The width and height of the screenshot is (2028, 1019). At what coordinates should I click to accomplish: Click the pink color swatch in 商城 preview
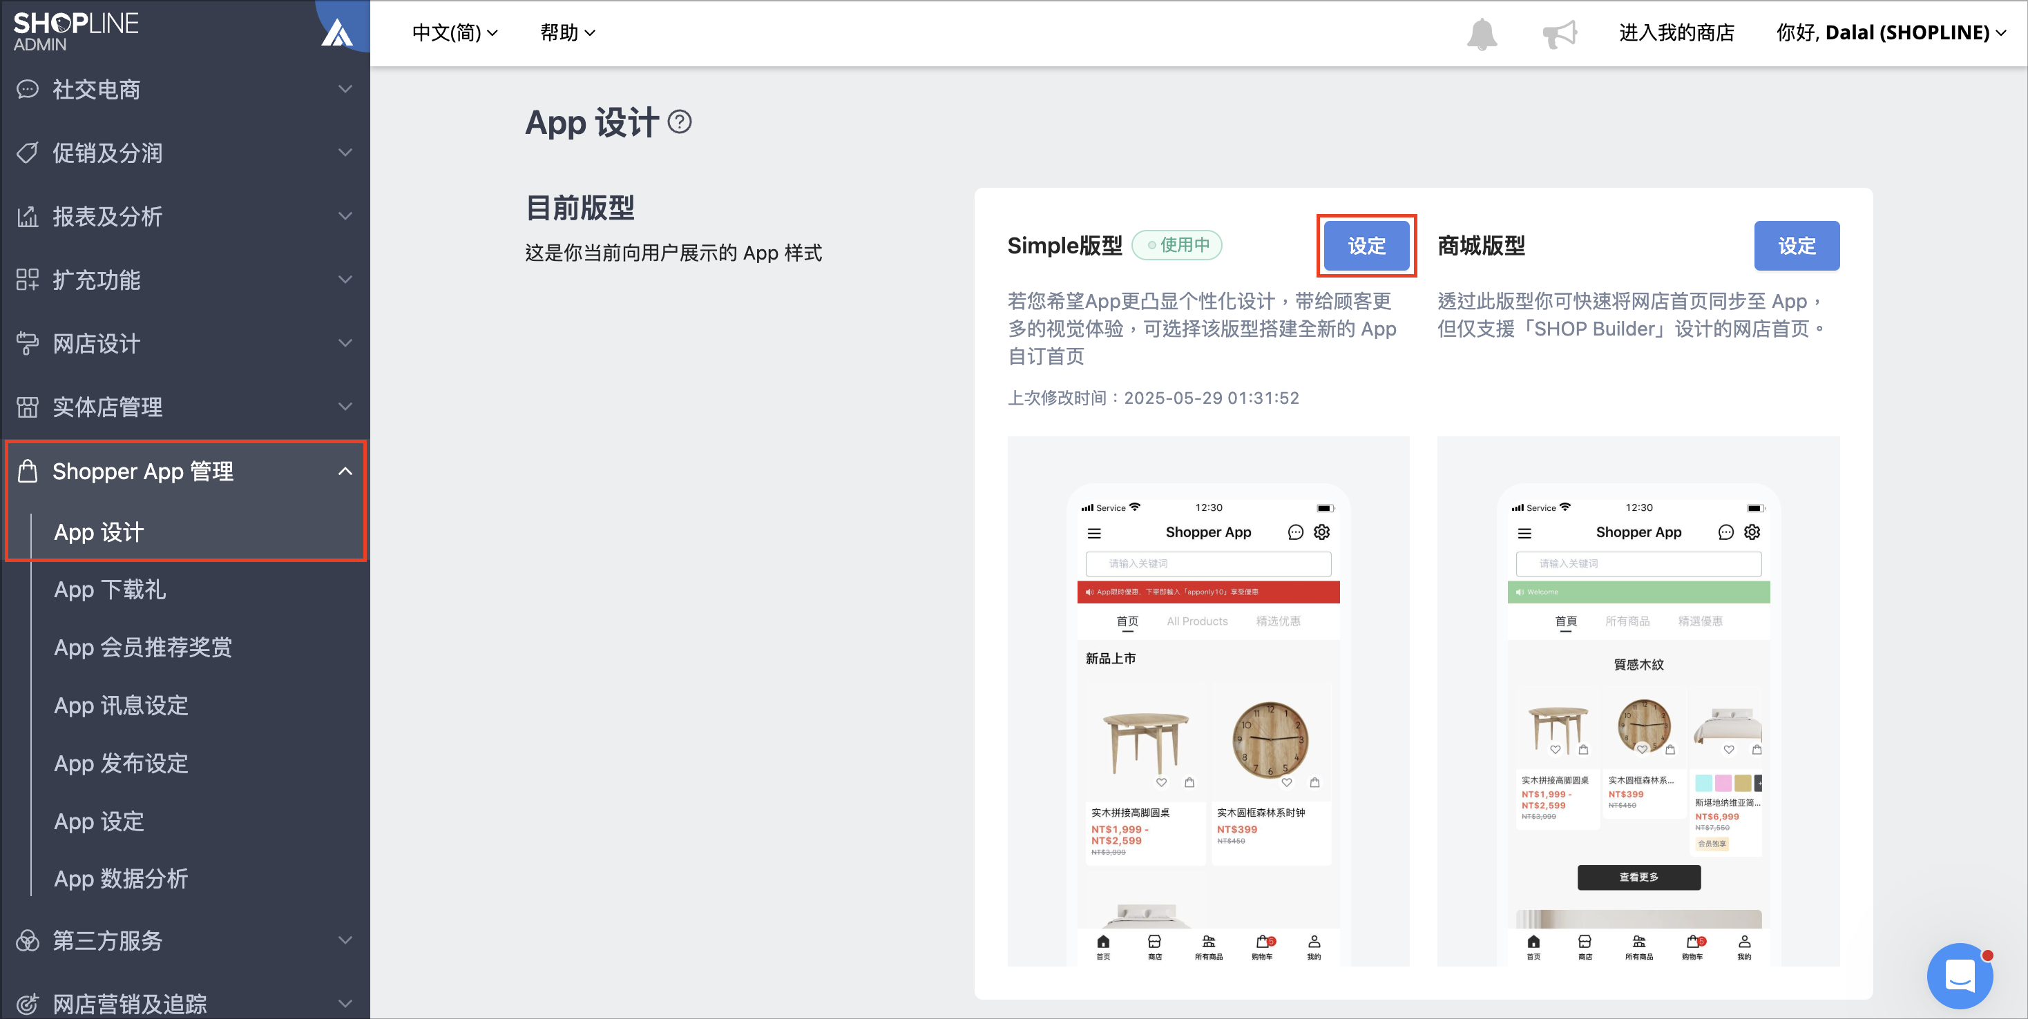coord(1723,783)
